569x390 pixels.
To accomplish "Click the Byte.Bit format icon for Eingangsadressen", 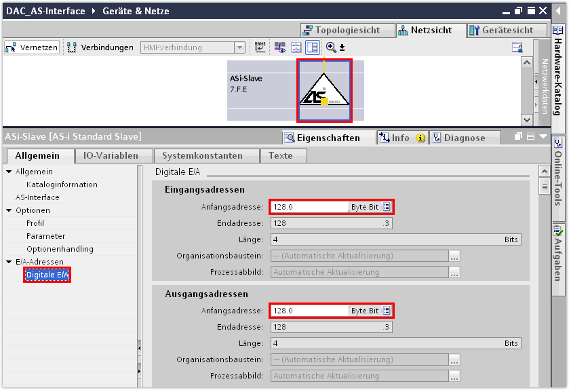I will (386, 207).
